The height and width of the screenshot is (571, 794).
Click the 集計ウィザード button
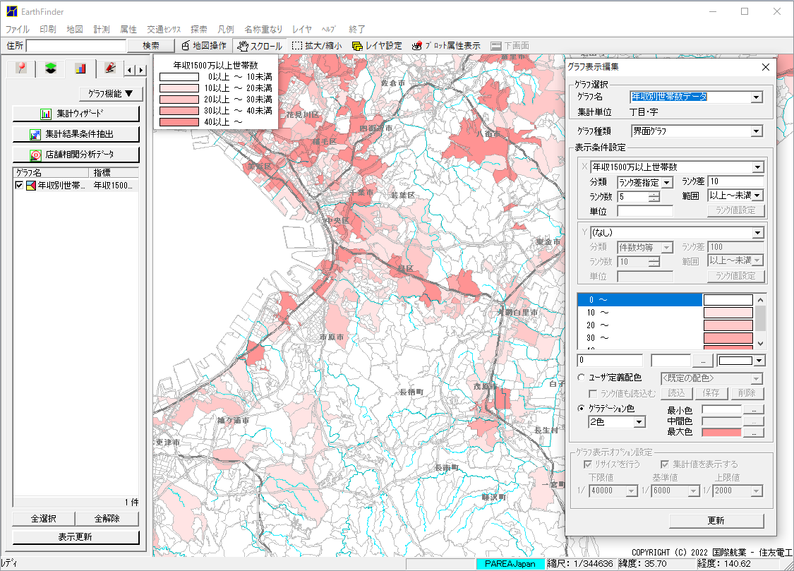point(76,114)
